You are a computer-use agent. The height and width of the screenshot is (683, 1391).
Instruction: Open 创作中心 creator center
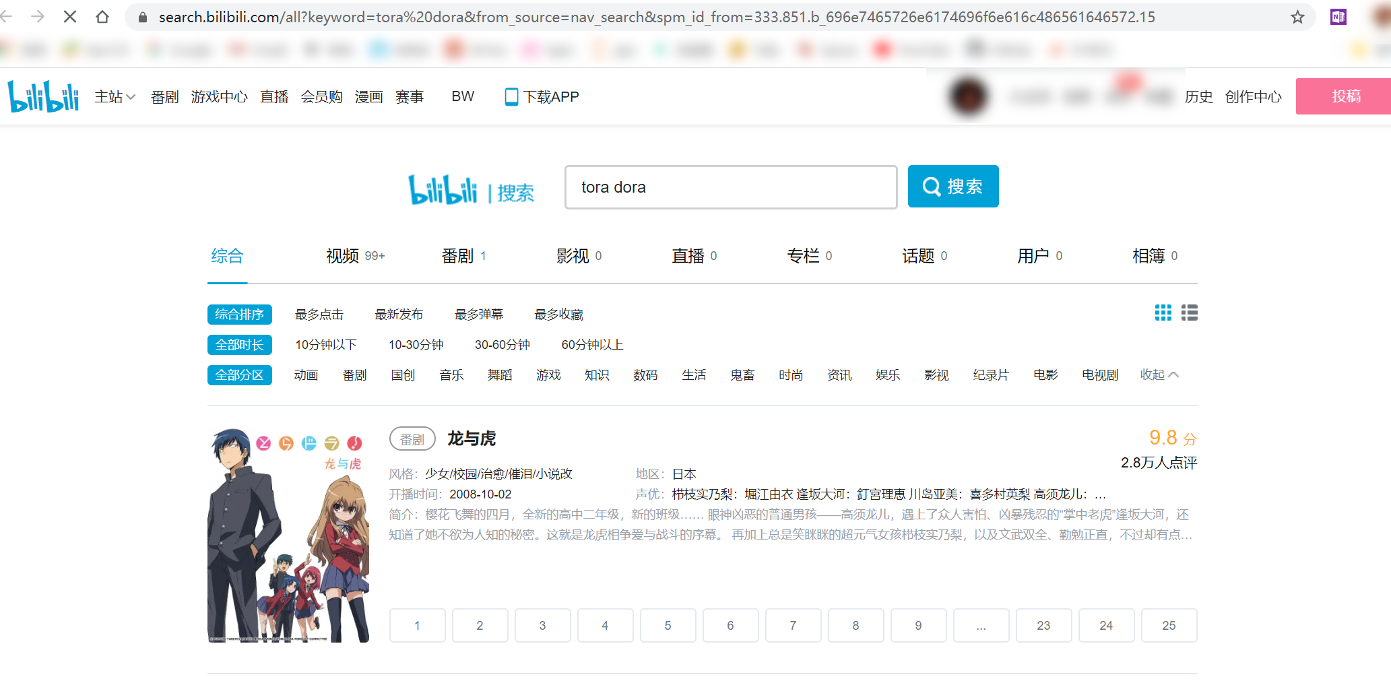point(1253,97)
